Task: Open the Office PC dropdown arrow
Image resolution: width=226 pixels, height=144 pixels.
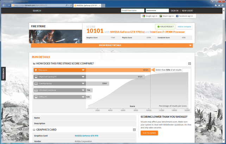Action: click(x=83, y=97)
